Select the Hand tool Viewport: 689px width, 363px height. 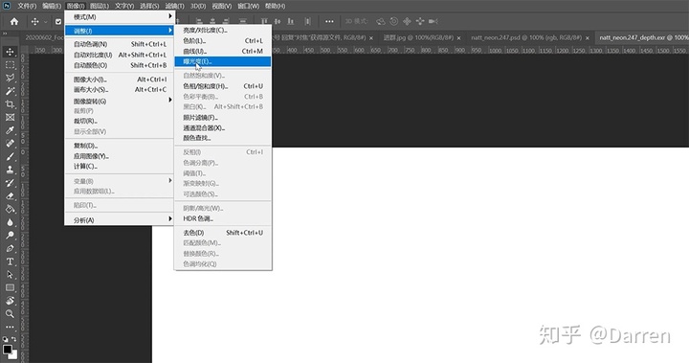tap(10, 301)
